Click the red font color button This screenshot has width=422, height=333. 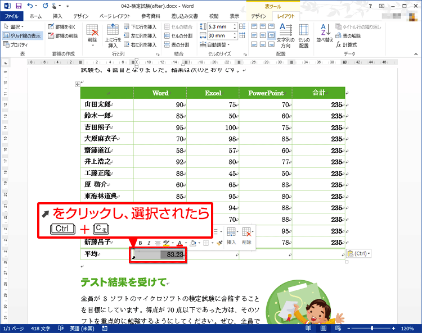click(179, 243)
